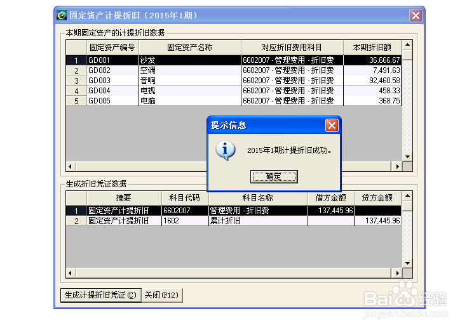
Task: Click down arrow of voucher table vertical scrollbar
Action: tap(407, 263)
